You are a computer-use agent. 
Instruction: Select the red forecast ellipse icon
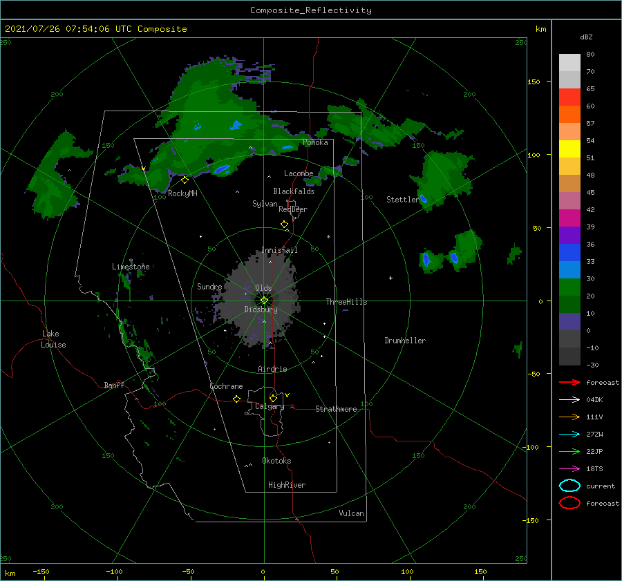pyautogui.click(x=569, y=503)
